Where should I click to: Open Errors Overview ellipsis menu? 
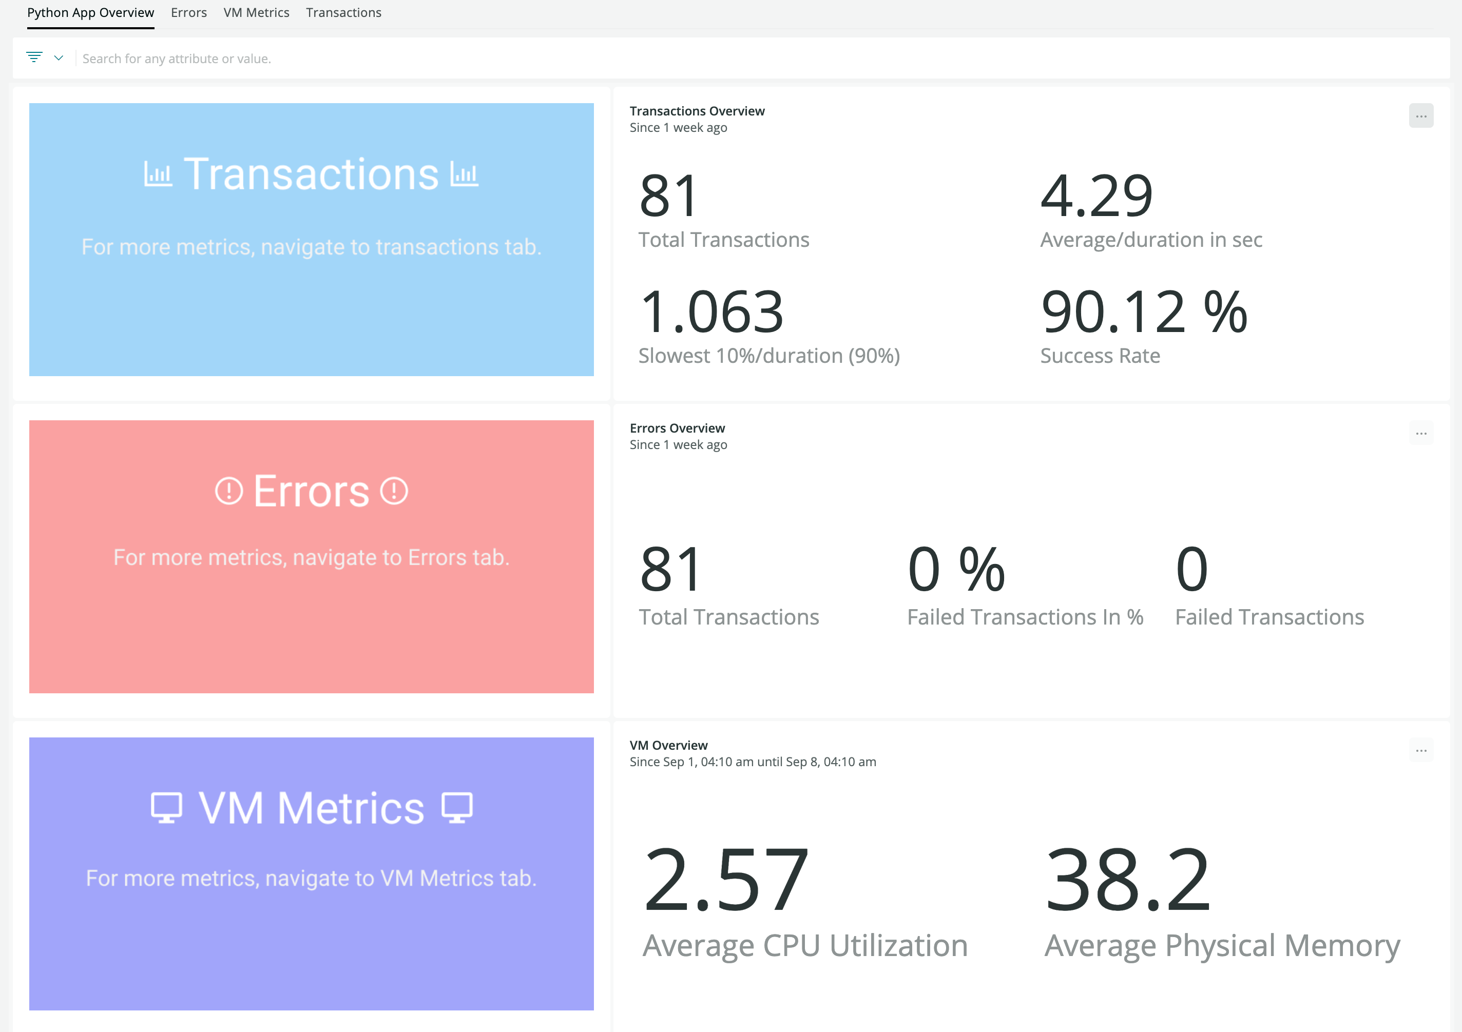tap(1420, 433)
